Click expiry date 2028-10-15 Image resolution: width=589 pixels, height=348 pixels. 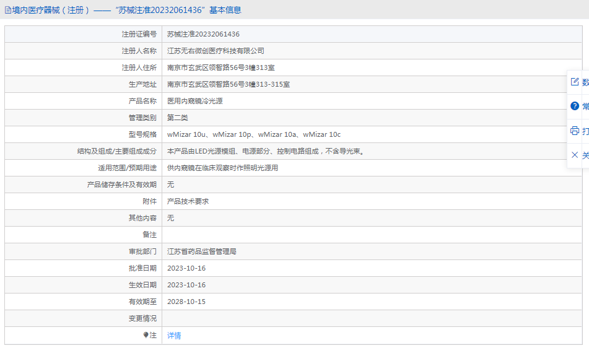tap(186, 302)
